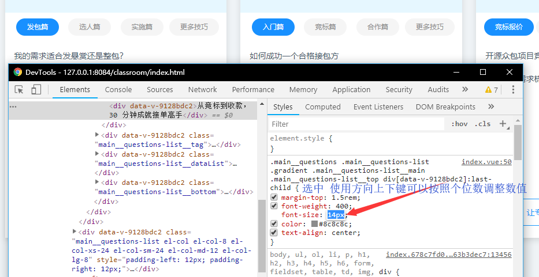Uncheck the margin-top declaration checkbox
The height and width of the screenshot is (277, 539).
274,198
